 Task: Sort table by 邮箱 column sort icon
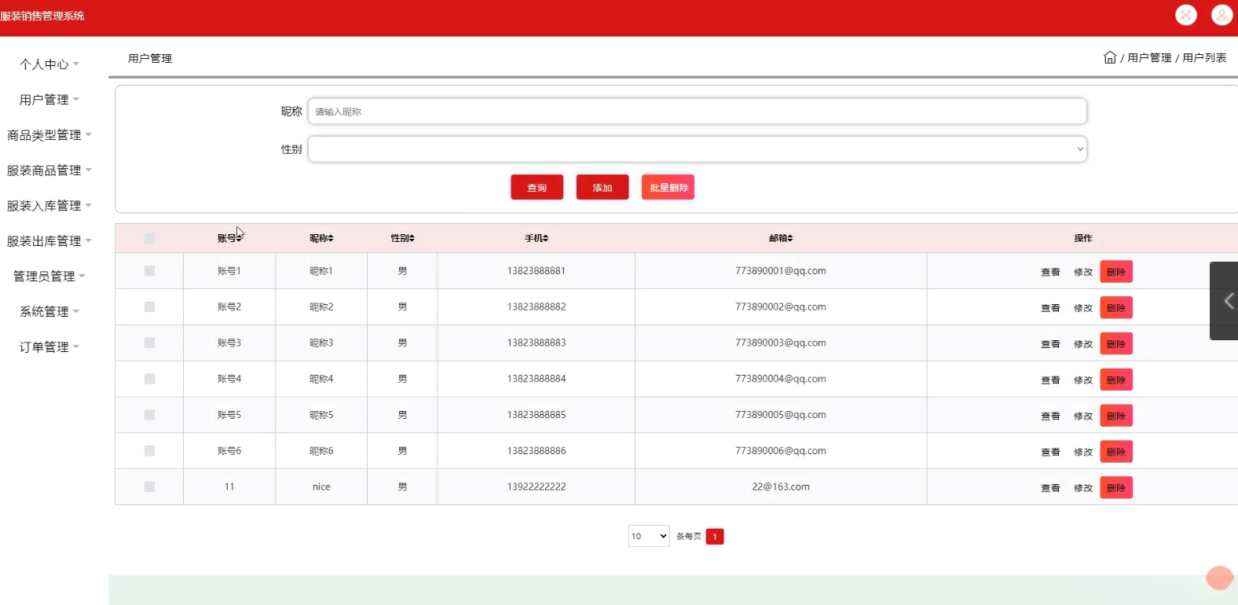point(789,238)
